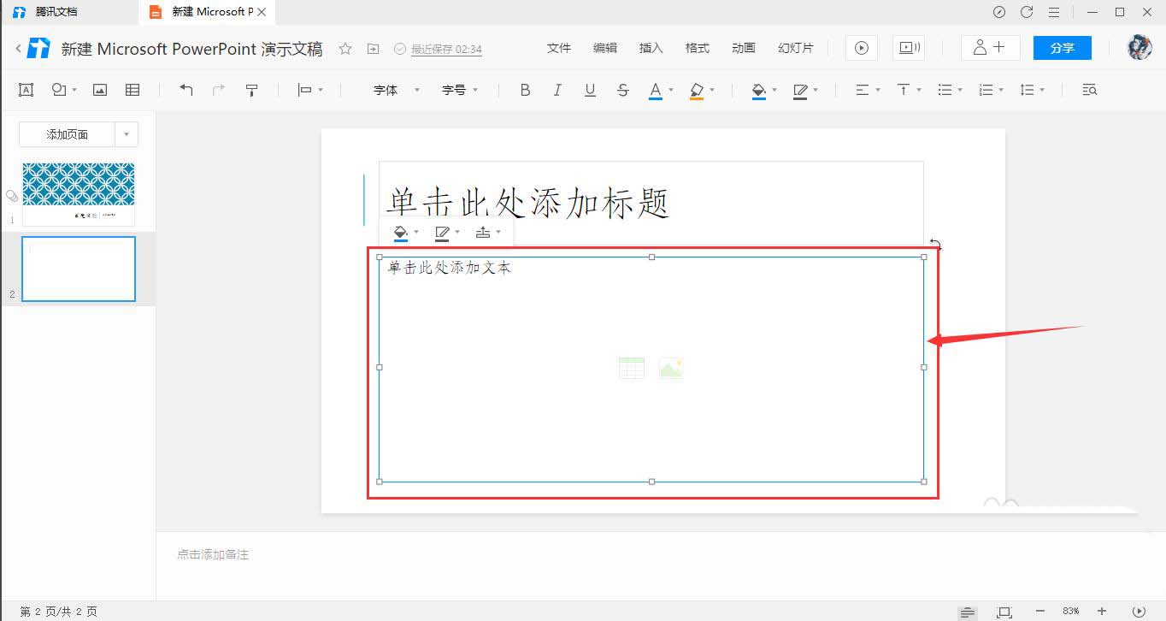Apply strikethrough to text
Viewport: 1166px width, 621px height.
[x=622, y=90]
